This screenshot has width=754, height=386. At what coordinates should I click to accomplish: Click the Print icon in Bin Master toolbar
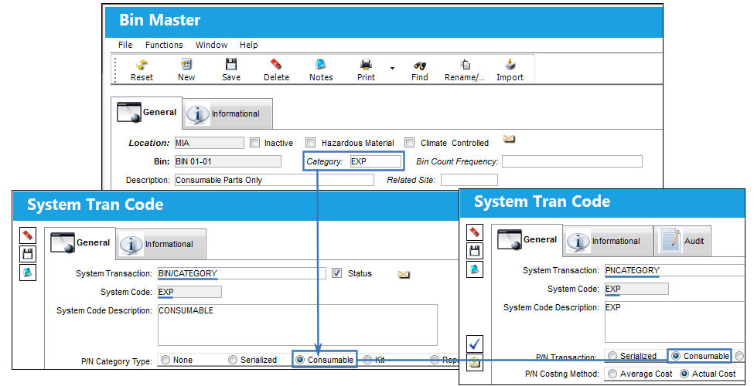coord(366,64)
